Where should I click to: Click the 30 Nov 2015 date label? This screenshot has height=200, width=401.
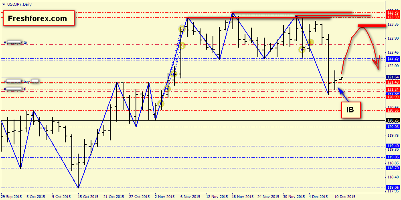293,197
